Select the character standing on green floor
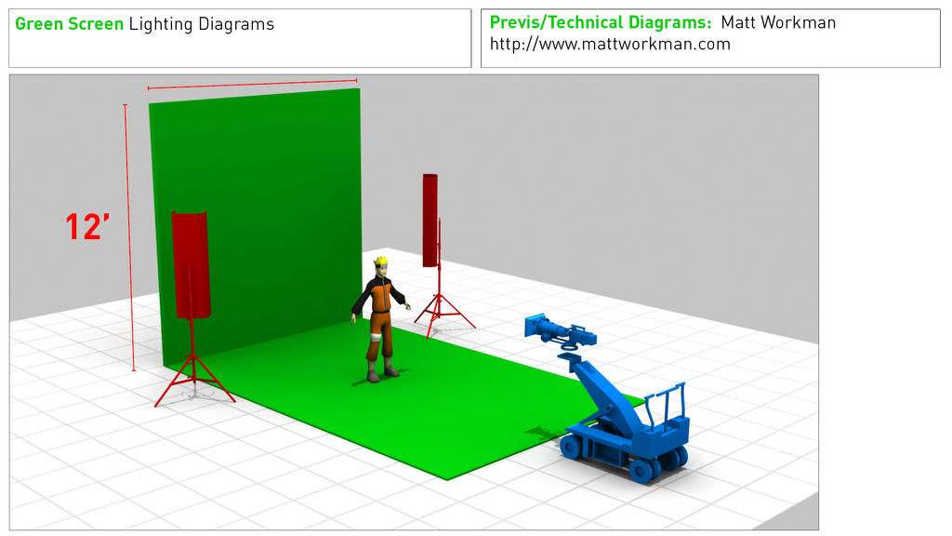 click(x=379, y=320)
